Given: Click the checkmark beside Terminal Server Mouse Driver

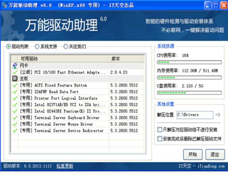Looking at the screenshot, I should (x=15, y=124).
